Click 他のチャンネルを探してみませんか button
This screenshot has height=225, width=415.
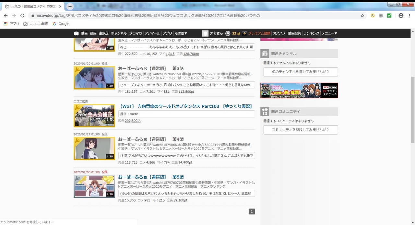point(301,72)
